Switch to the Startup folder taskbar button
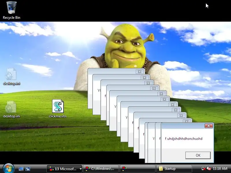231x173 pixels. click(174, 169)
